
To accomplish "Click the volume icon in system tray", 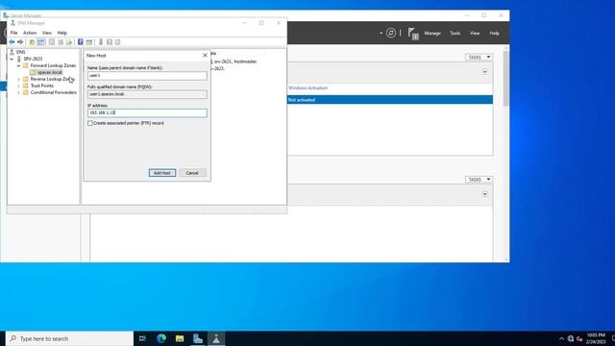I will pos(579,339).
